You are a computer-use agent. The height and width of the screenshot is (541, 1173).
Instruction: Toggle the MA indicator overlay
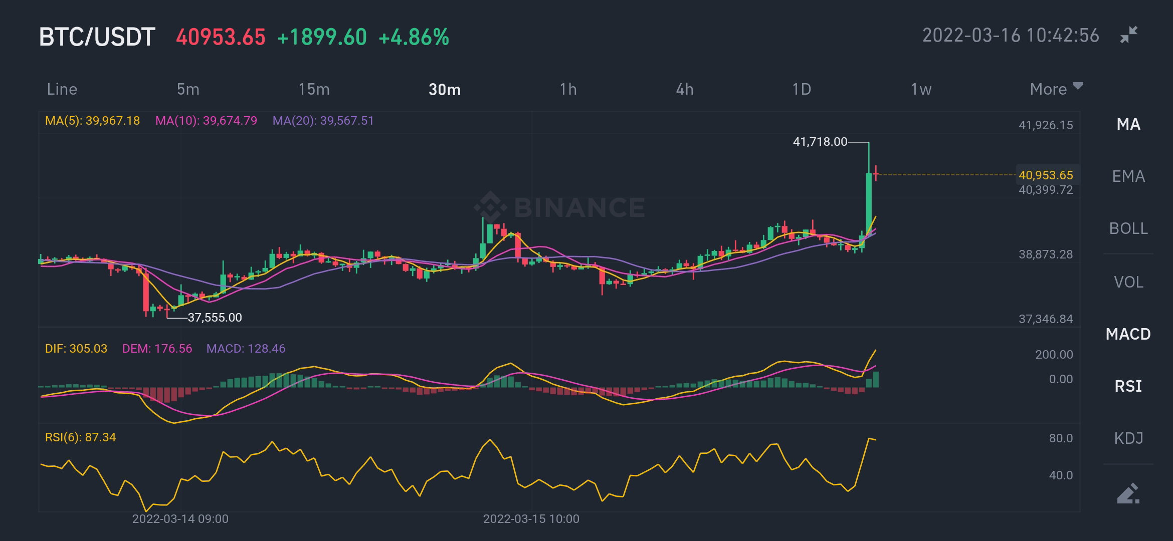coord(1128,124)
